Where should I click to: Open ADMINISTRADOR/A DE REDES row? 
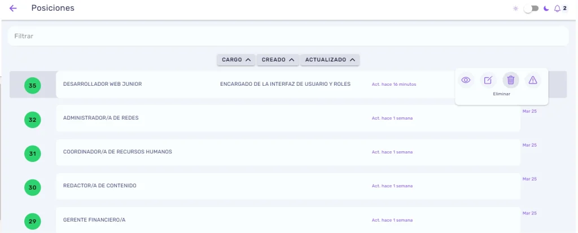click(288, 118)
